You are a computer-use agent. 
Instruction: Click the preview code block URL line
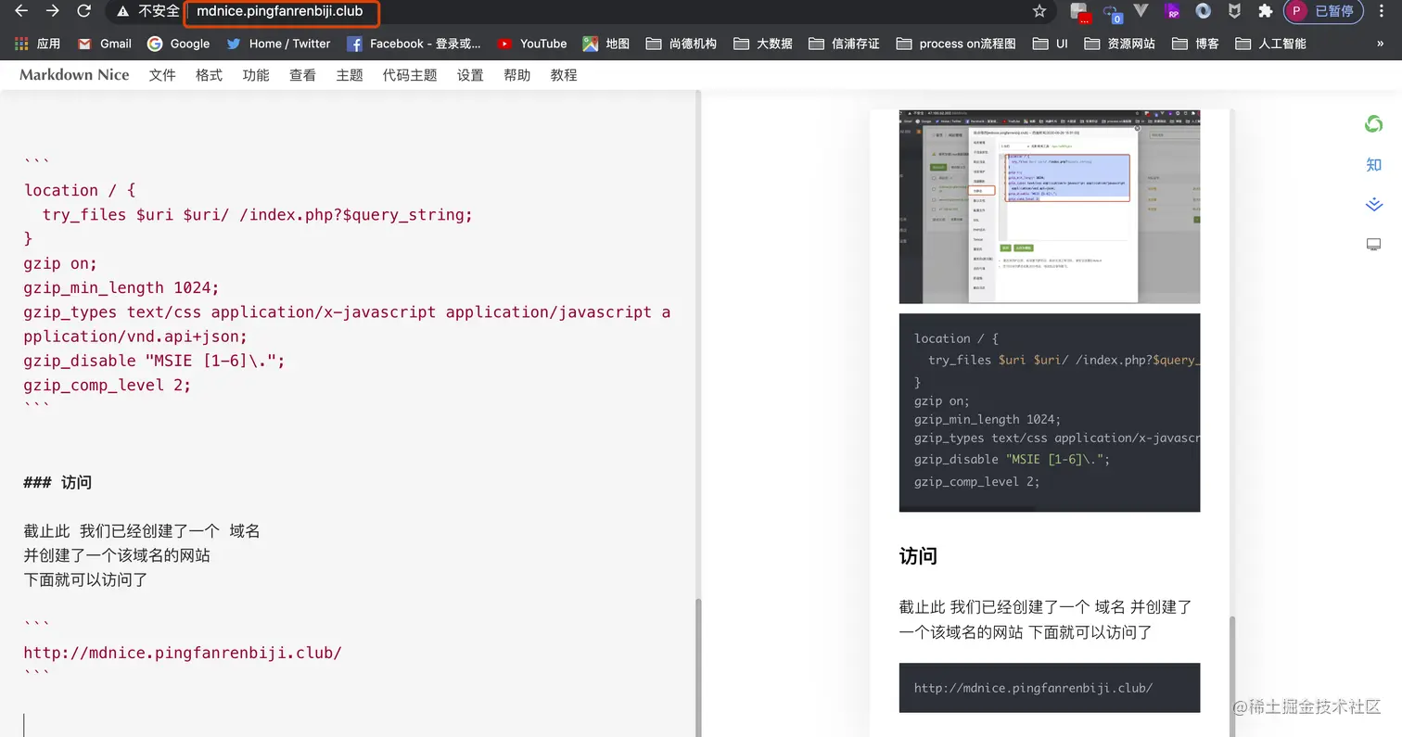click(1033, 688)
